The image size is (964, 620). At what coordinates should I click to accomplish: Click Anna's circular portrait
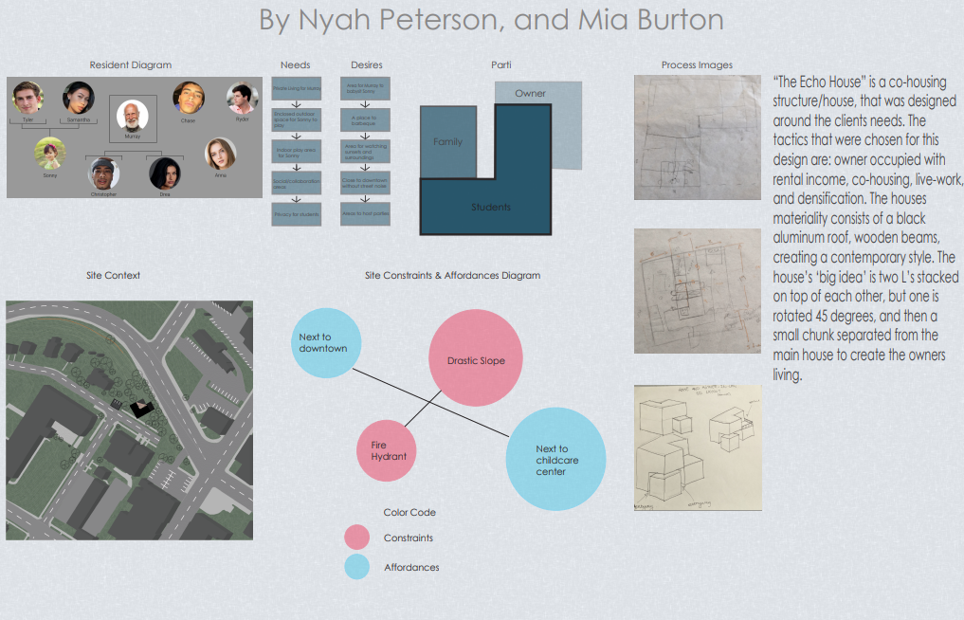tap(221, 154)
